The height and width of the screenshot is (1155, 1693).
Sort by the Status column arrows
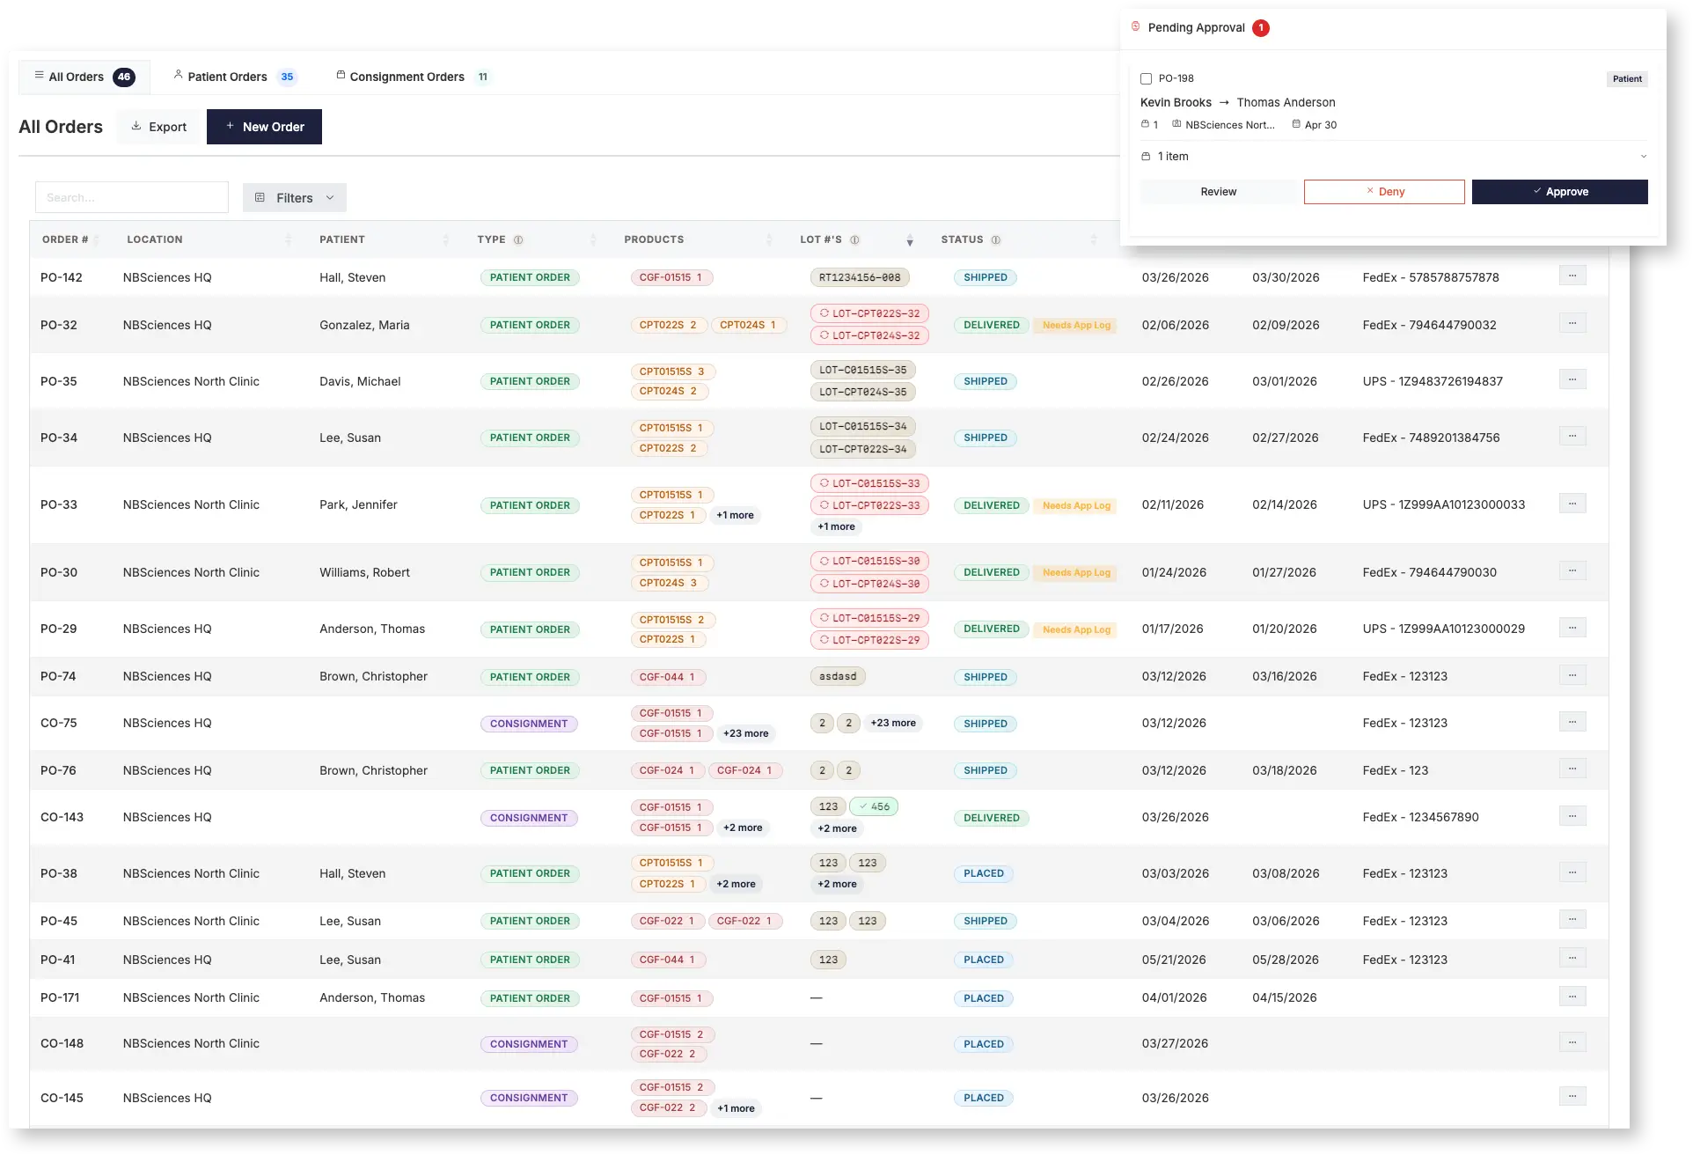click(1094, 240)
